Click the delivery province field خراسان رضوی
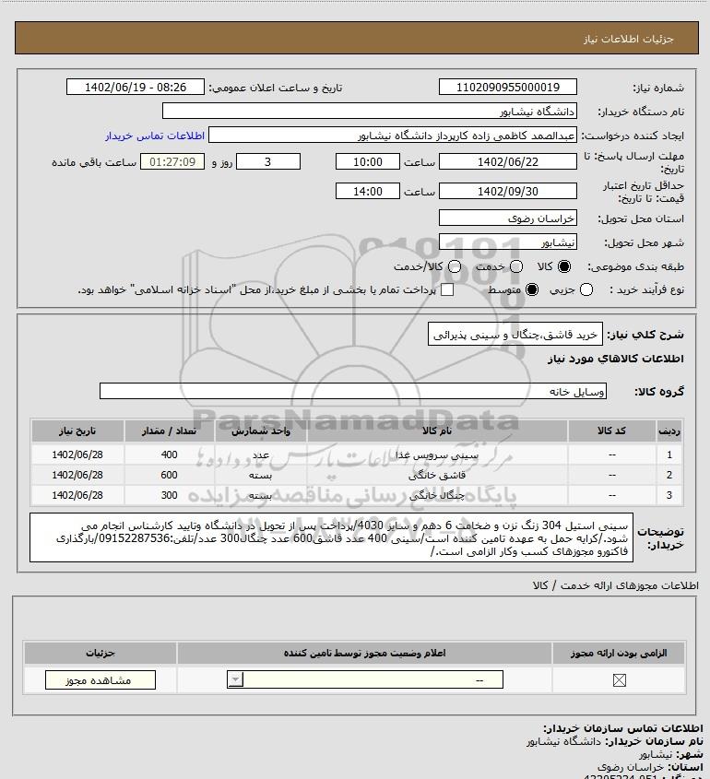710x779 pixels. (x=508, y=218)
